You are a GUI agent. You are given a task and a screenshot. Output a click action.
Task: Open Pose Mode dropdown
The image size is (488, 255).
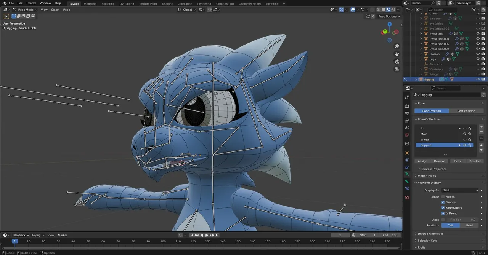coord(25,10)
